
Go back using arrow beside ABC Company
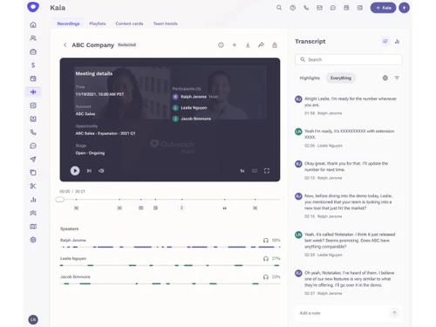(65, 45)
